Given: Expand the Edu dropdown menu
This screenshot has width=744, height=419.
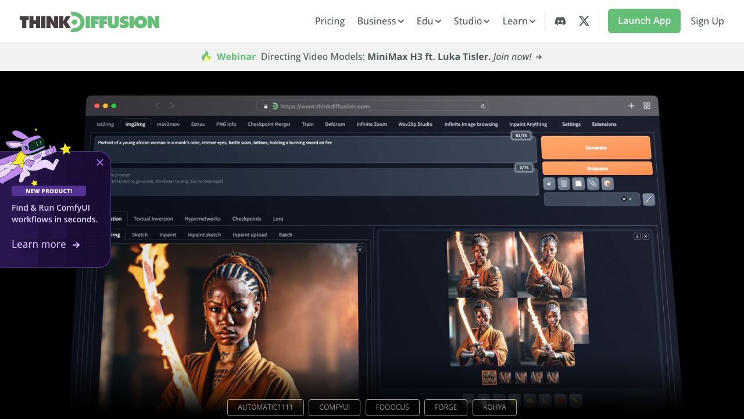Looking at the screenshot, I should (429, 21).
